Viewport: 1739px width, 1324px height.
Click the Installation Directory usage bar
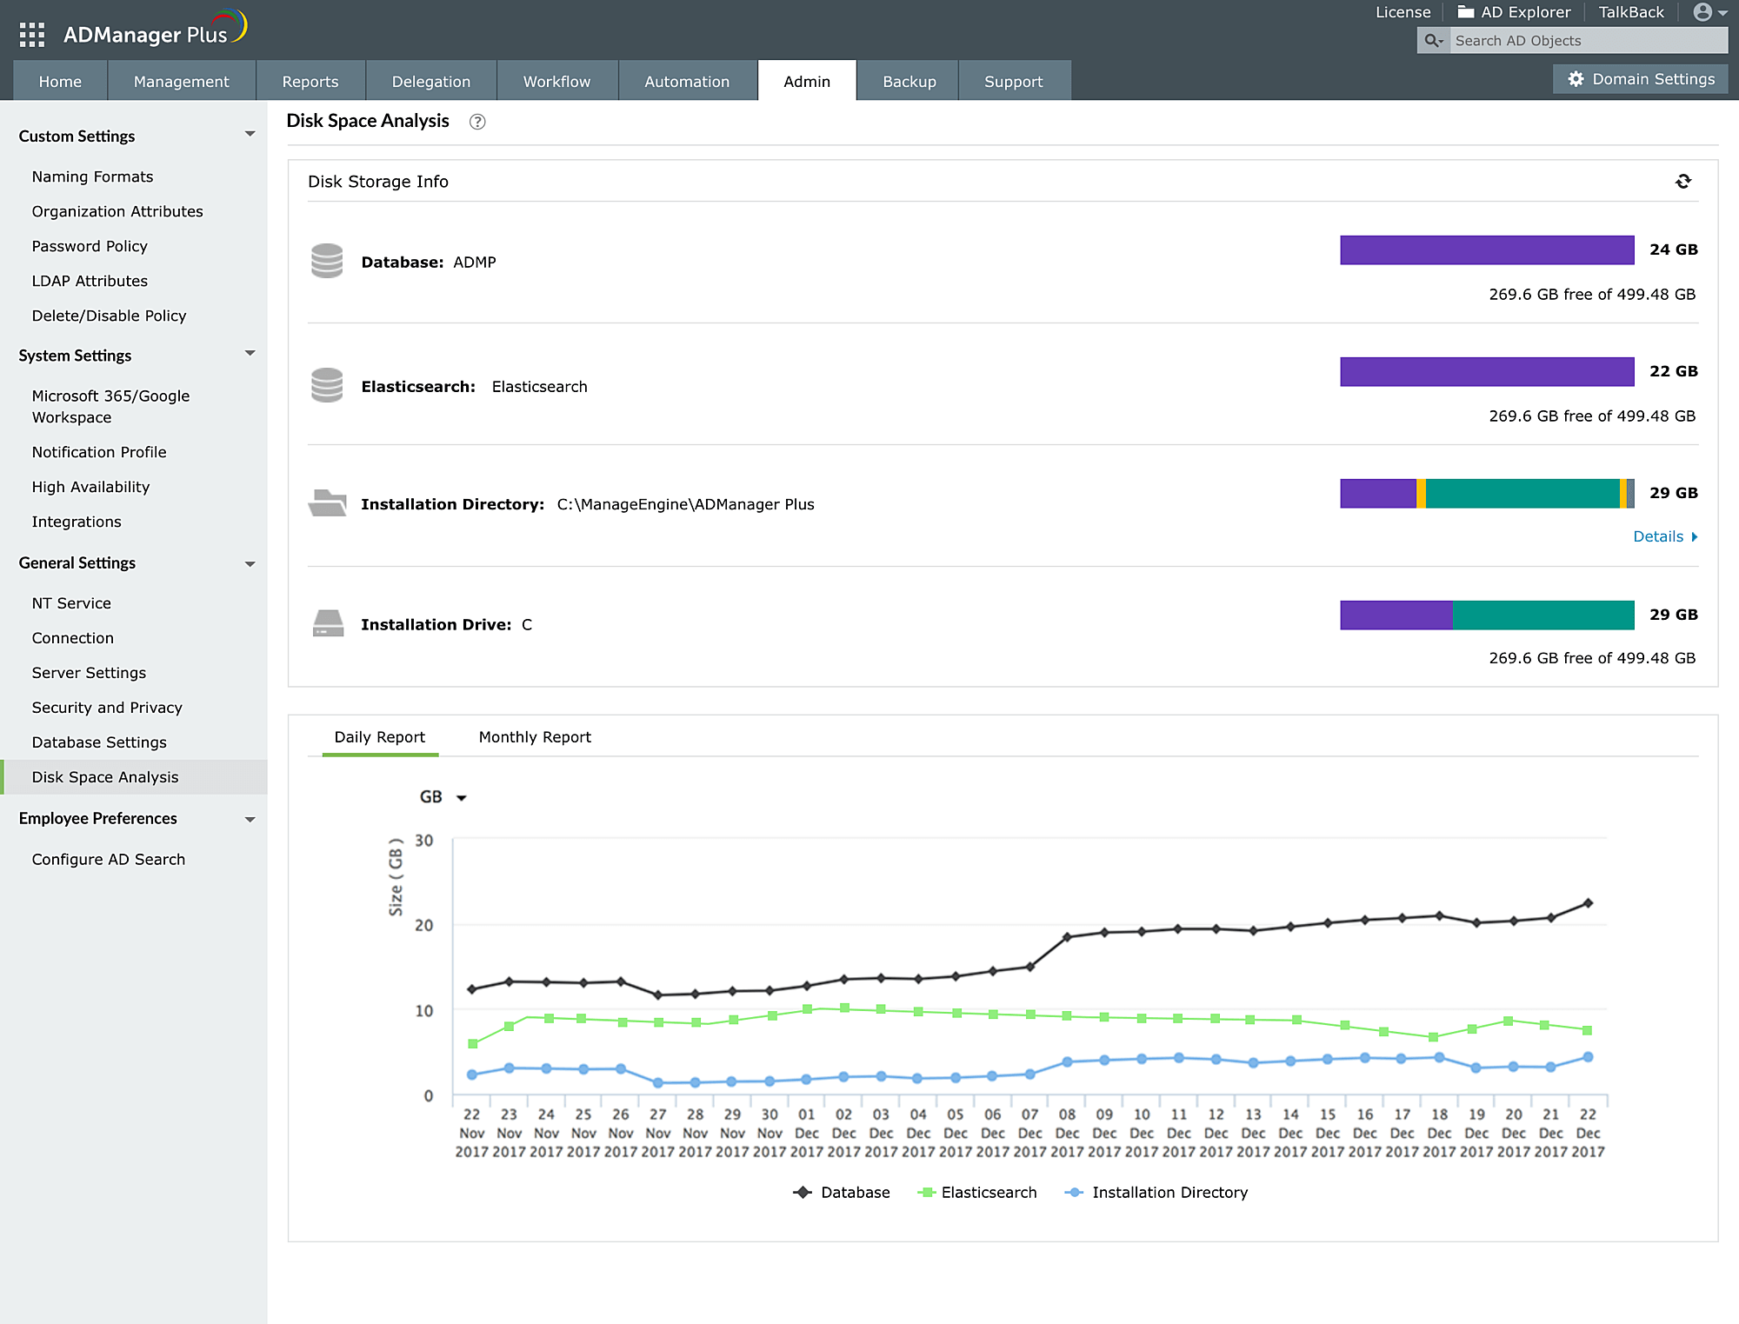[x=1486, y=493]
